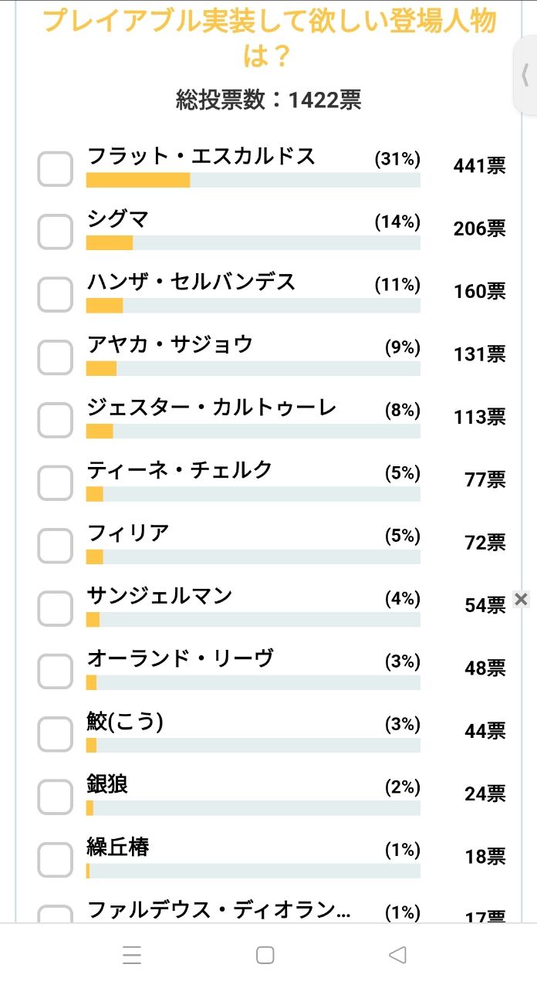Tick the 繰丘椿 checkbox
Image resolution: width=537 pixels, height=988 pixels.
(x=56, y=860)
